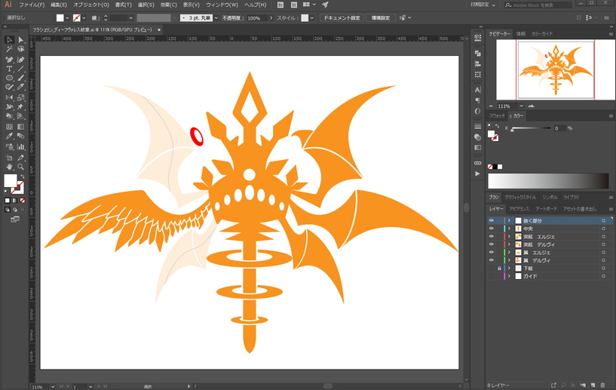The height and width of the screenshot is (390, 616).
Task: Select the Artboard tool
Action: point(10,158)
